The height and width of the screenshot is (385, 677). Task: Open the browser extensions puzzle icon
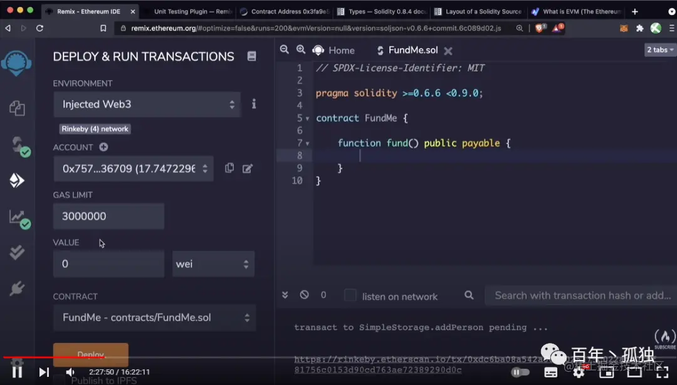(x=640, y=28)
